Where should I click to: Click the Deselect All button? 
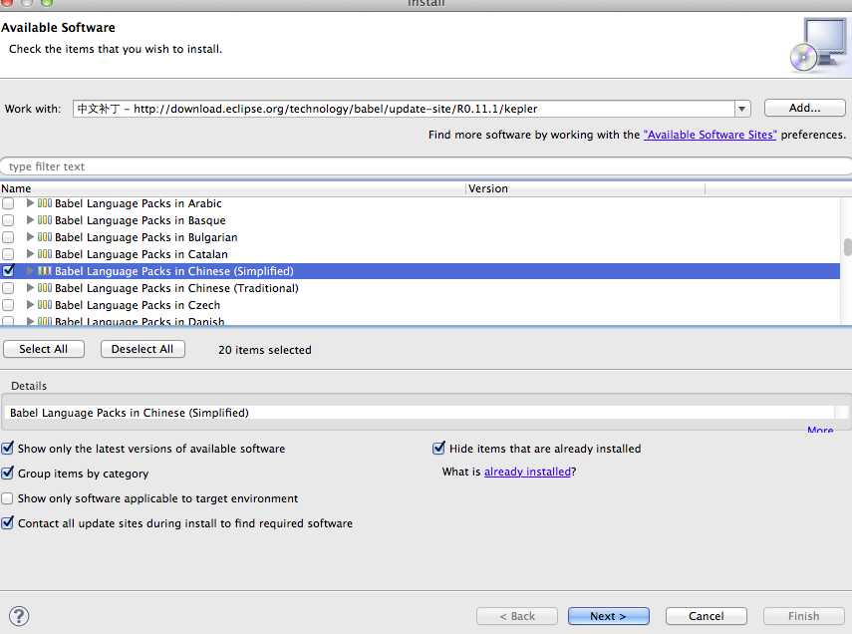pyautogui.click(x=142, y=349)
